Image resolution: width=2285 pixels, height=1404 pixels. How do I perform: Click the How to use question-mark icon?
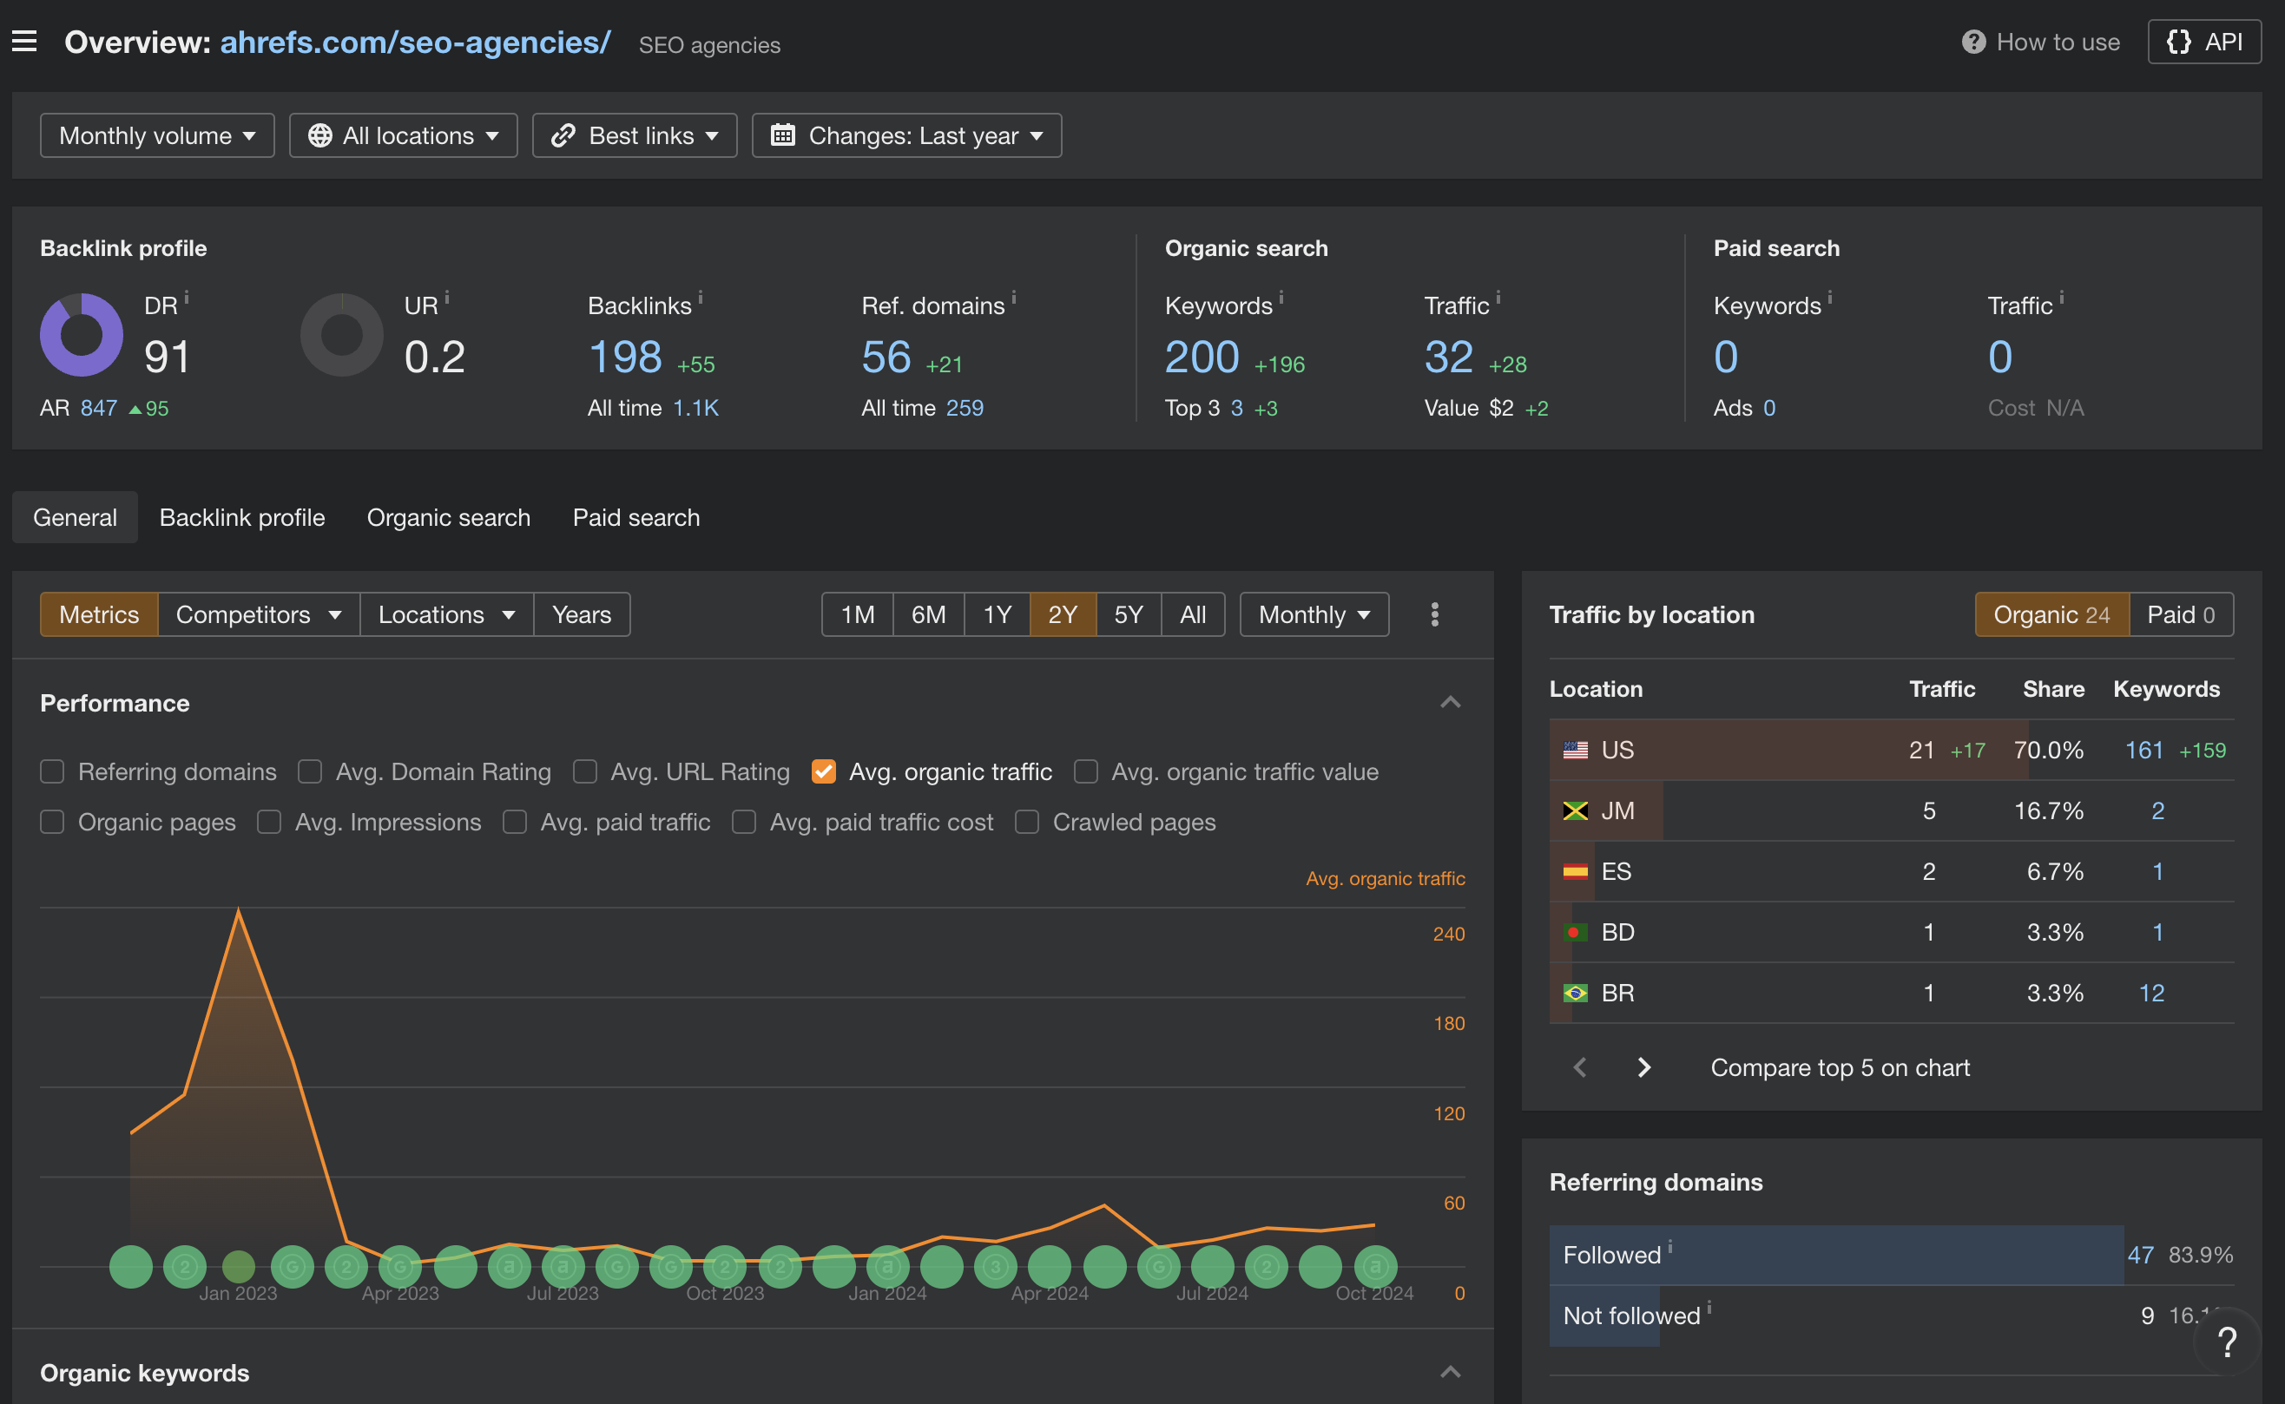[x=1973, y=43]
